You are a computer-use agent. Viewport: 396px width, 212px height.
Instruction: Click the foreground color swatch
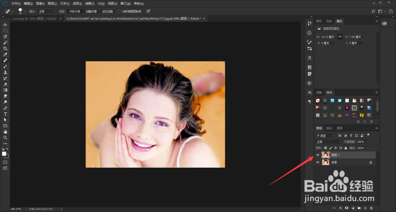point(4,154)
